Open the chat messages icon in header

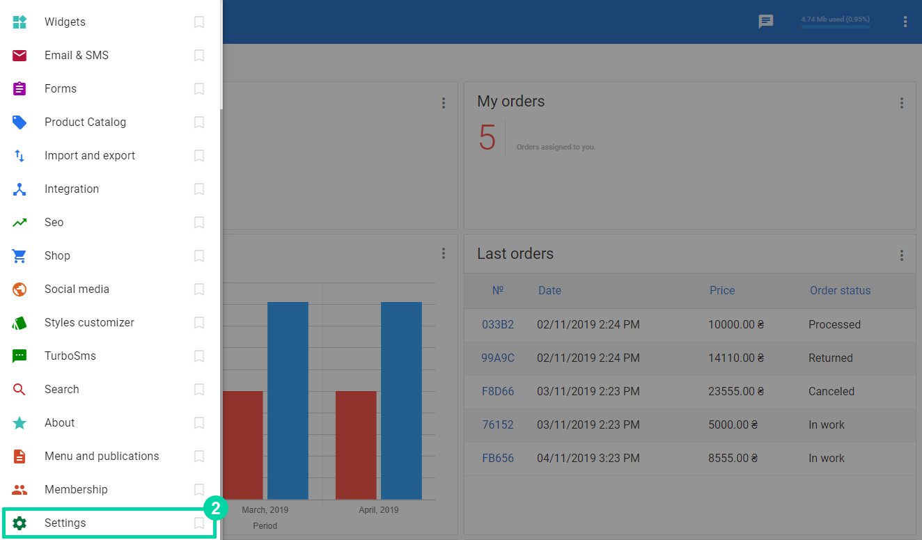(x=766, y=22)
